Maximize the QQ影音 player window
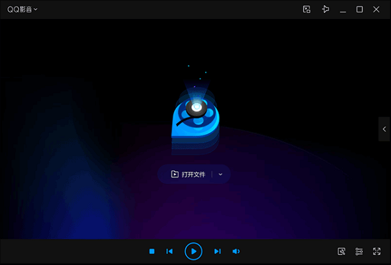This screenshot has width=391, height=265. point(359,10)
